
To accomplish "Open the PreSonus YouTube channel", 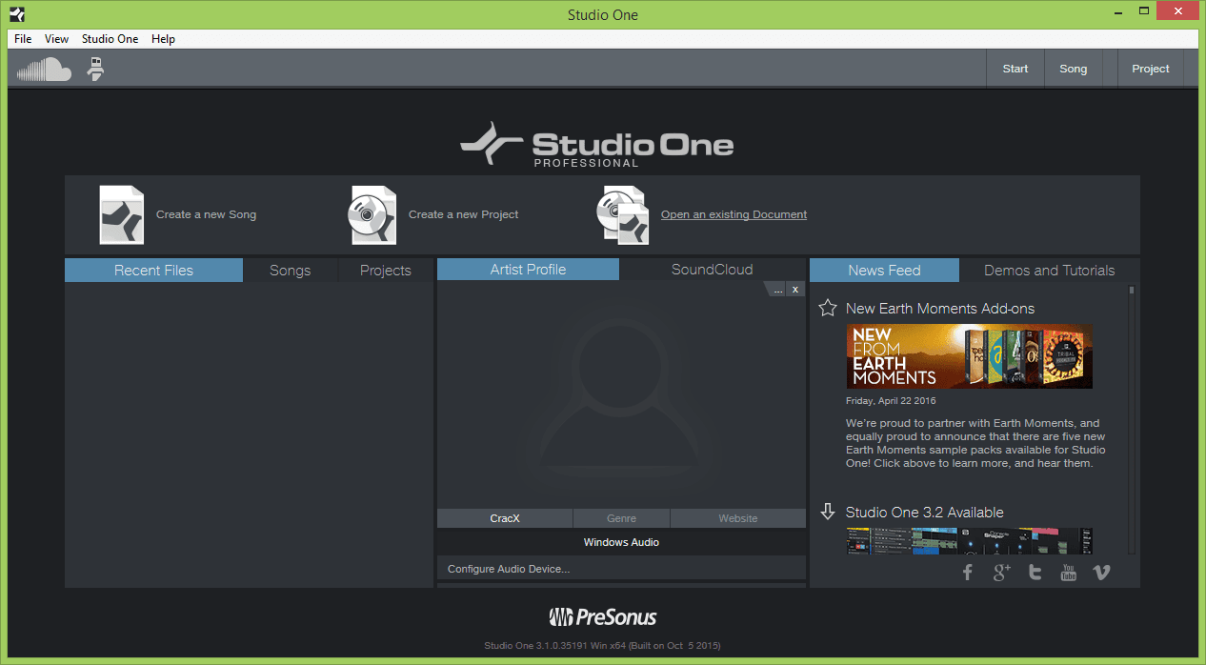I will [1068, 572].
